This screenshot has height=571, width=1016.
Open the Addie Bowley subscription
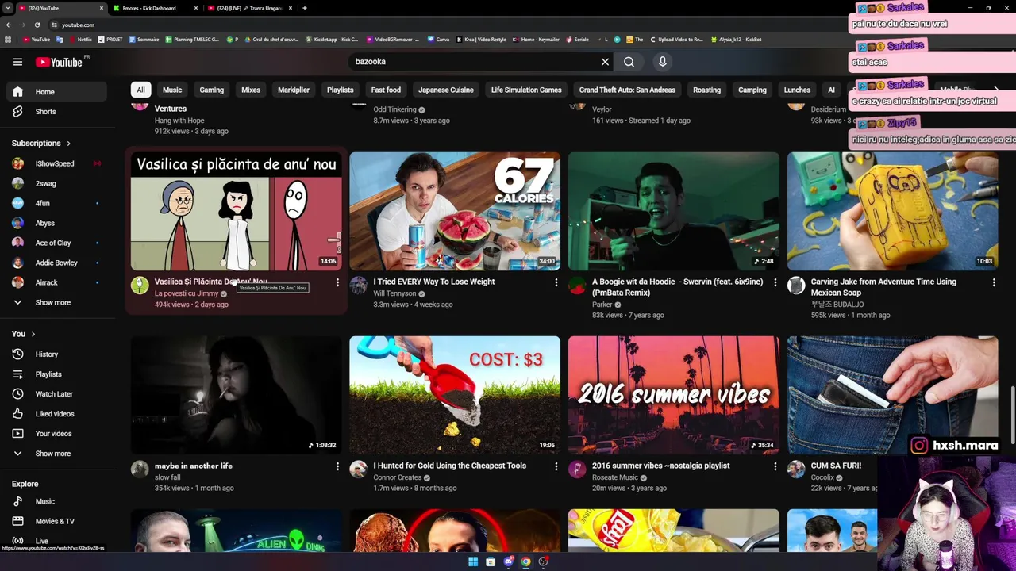tap(55, 263)
